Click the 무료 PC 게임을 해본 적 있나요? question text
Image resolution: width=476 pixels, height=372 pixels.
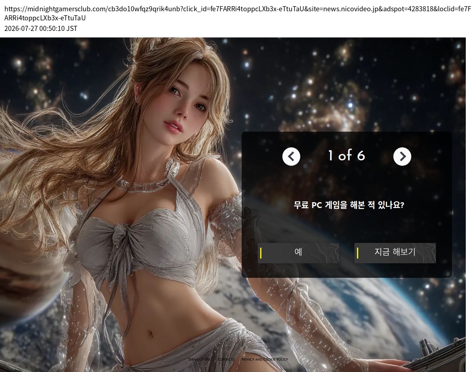(349, 205)
